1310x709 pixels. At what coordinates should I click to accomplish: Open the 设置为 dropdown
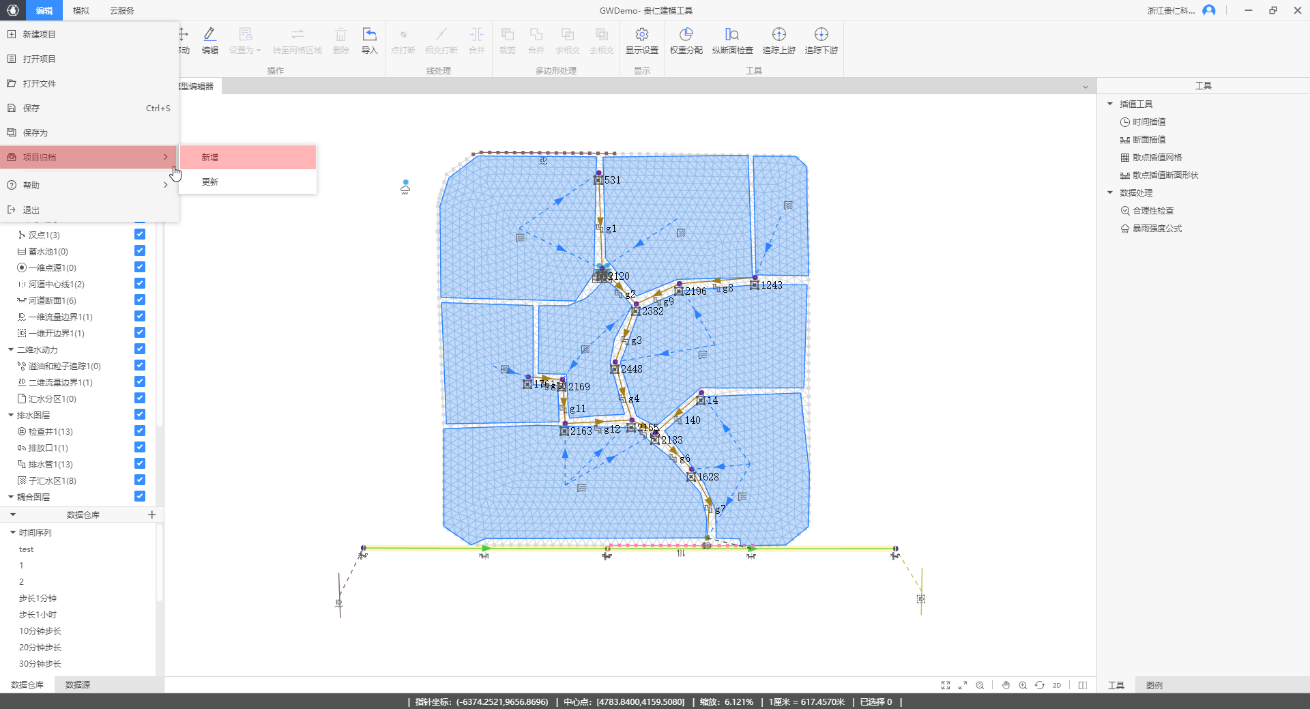pos(245,40)
